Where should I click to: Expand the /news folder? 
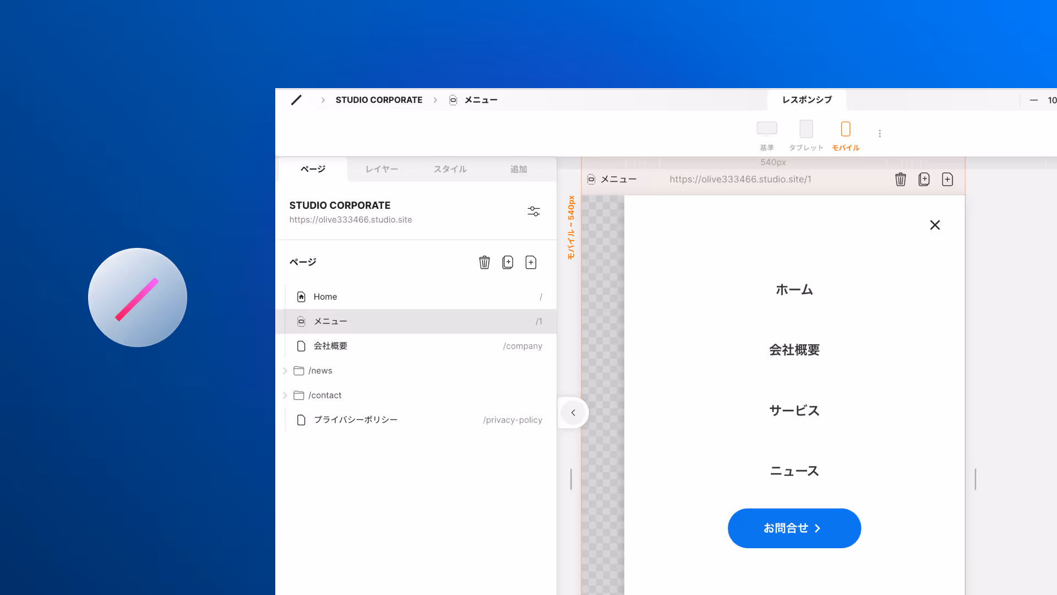(x=285, y=371)
